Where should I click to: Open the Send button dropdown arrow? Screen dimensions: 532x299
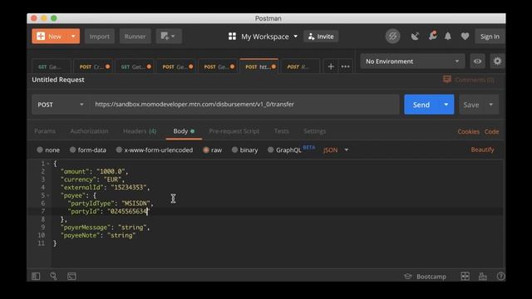coord(446,105)
